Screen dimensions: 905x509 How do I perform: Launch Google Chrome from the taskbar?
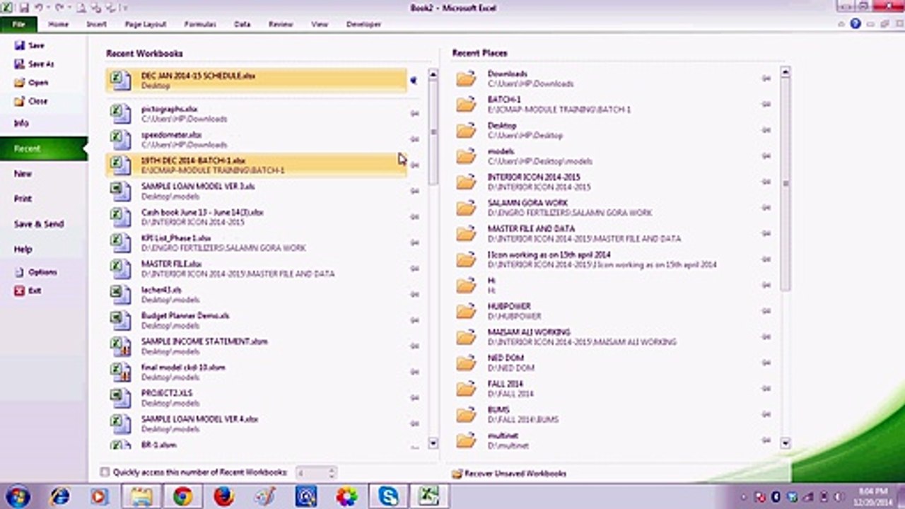(182, 497)
